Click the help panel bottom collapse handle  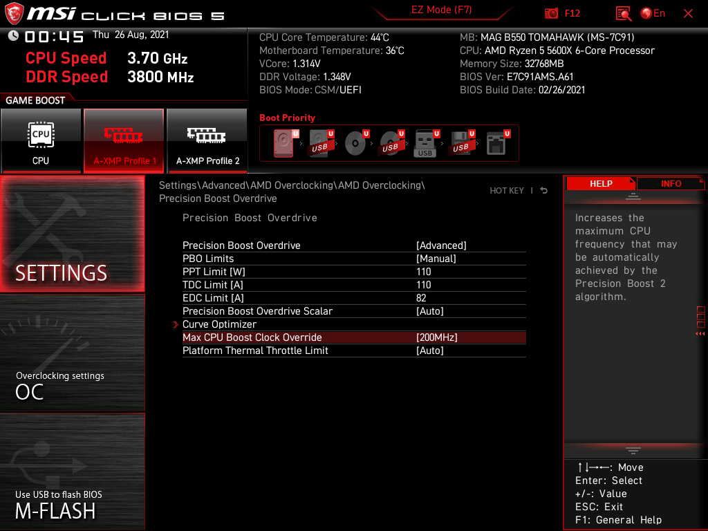tap(633, 450)
